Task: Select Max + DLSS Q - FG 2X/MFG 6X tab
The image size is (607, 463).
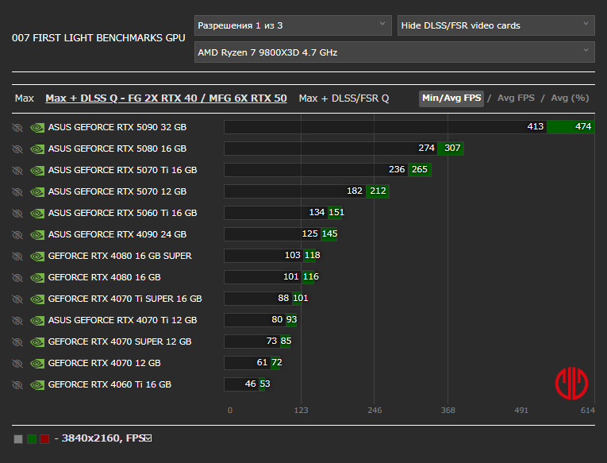Action: (x=166, y=98)
